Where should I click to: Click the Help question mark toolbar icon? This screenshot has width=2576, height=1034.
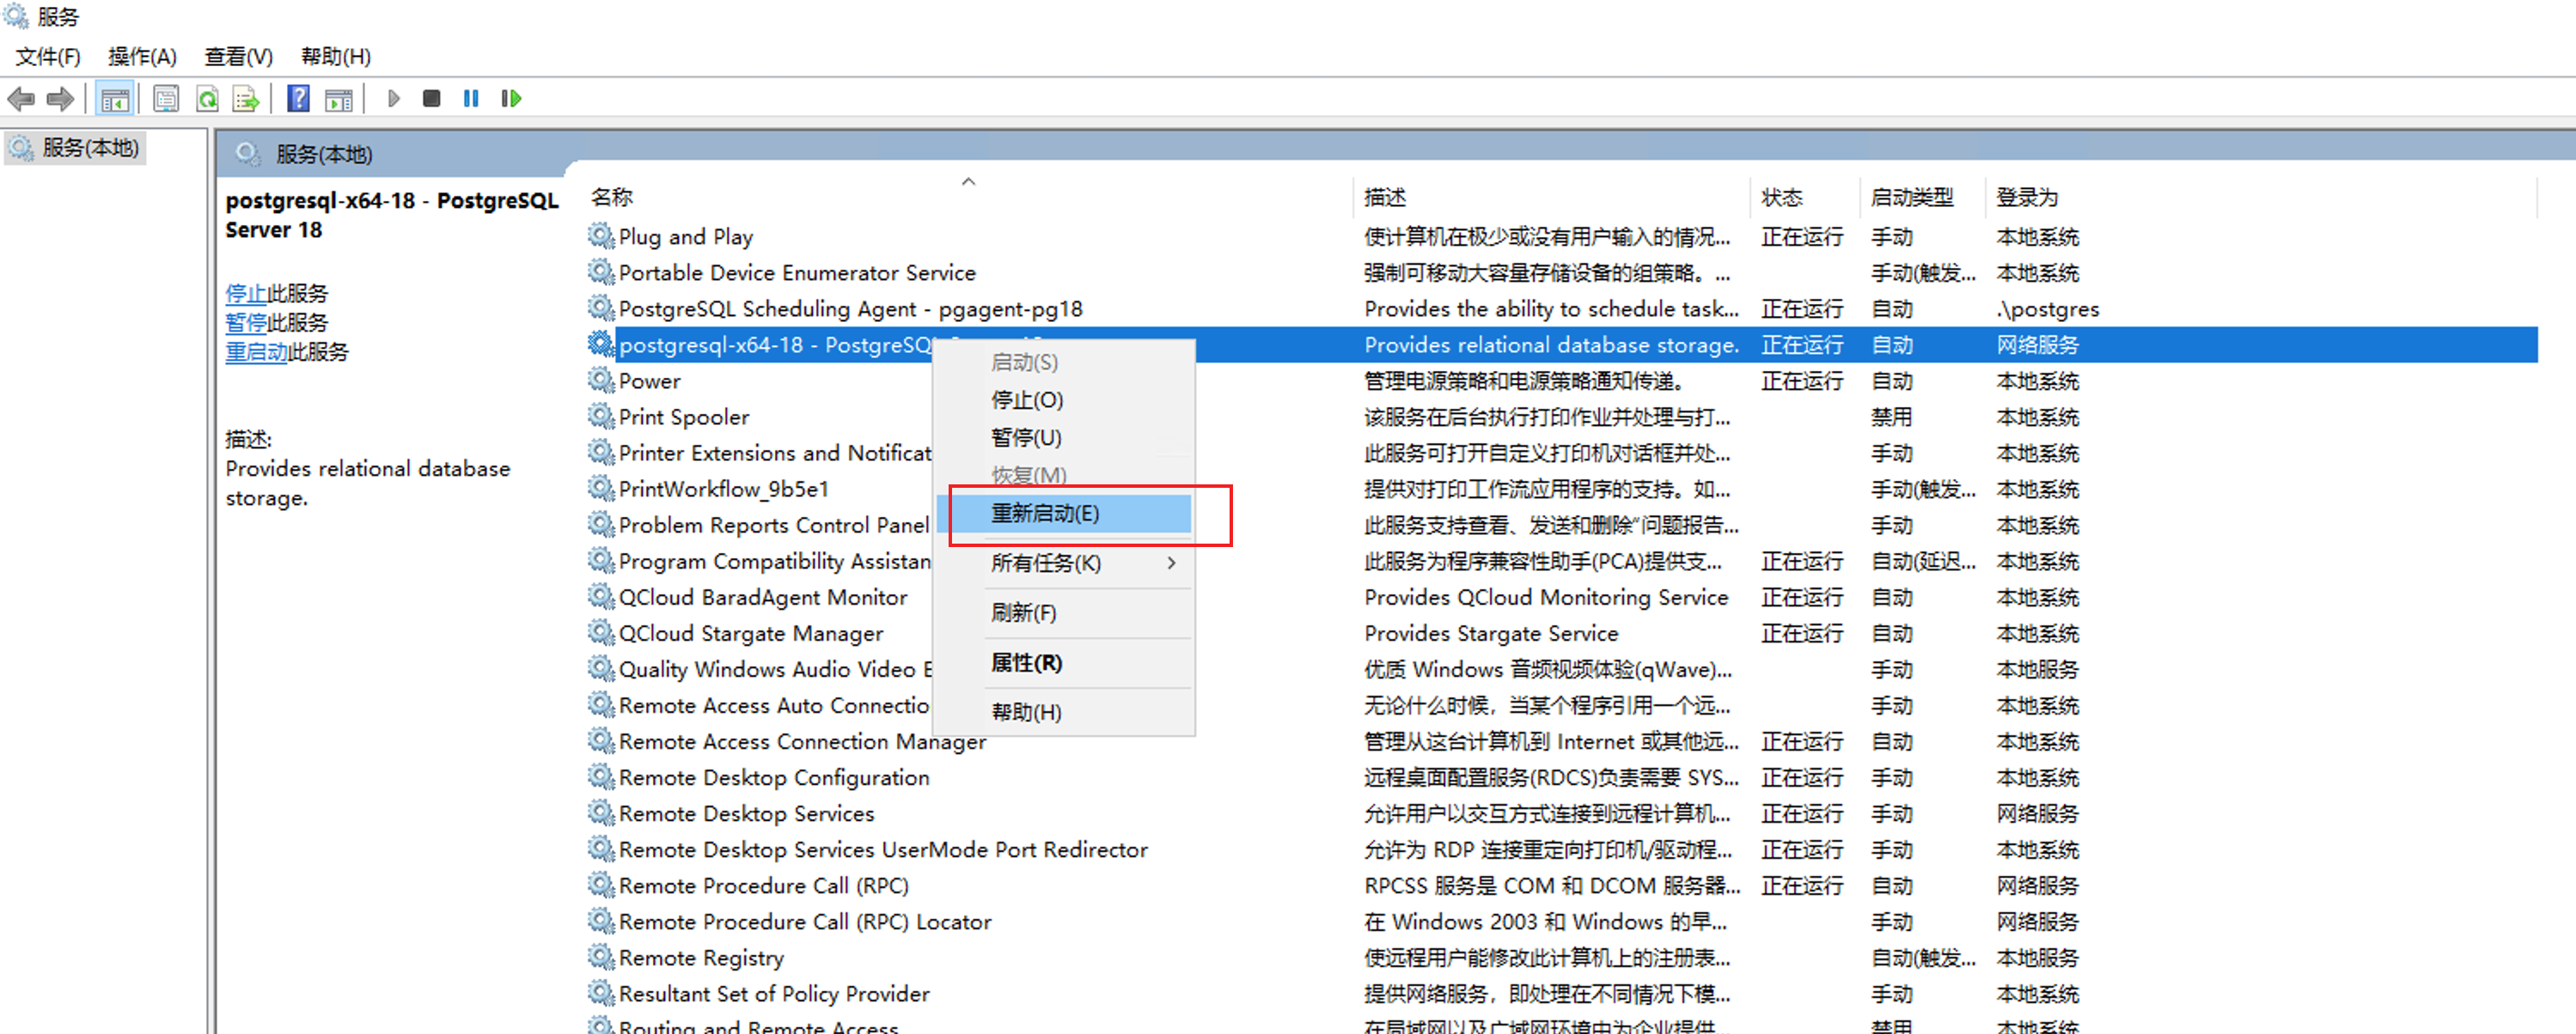tap(297, 98)
